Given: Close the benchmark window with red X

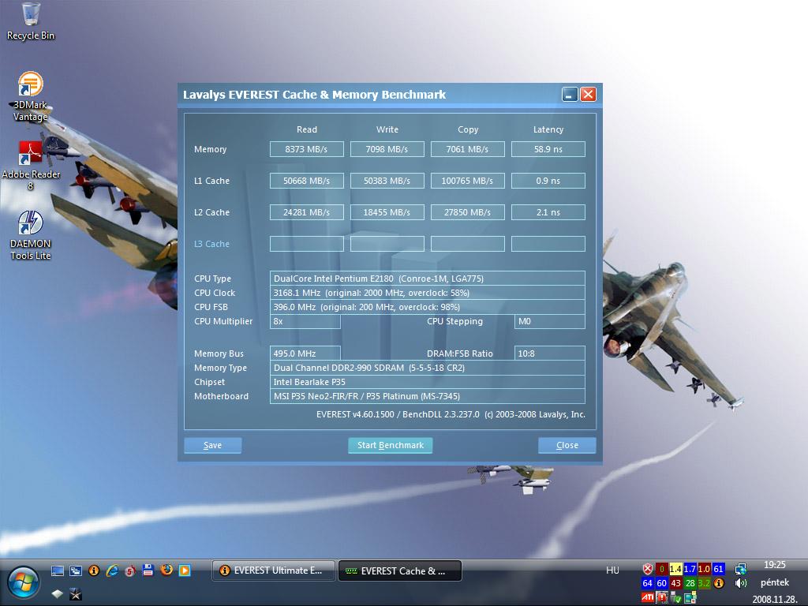Looking at the screenshot, I should 588,95.
